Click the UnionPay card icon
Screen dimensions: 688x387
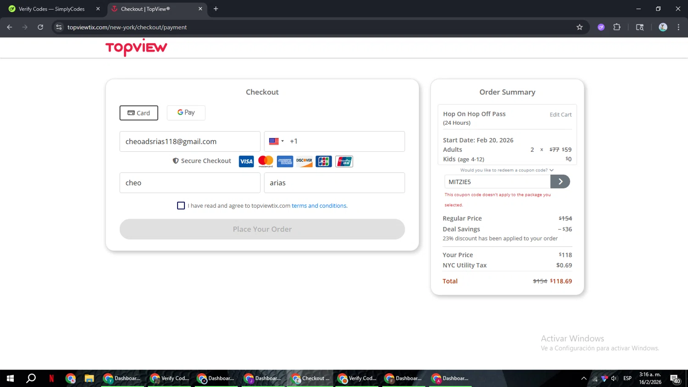pos(344,161)
